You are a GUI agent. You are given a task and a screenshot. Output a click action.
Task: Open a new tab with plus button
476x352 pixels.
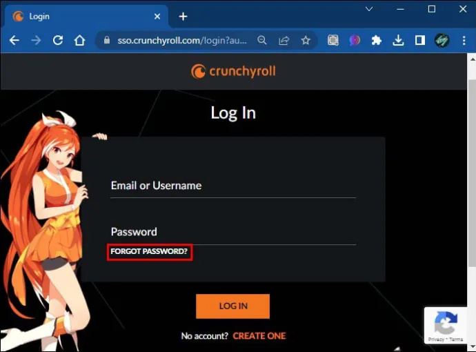[183, 17]
